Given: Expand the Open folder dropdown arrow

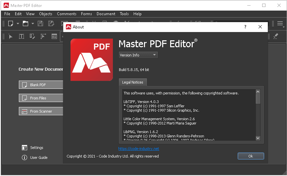Looking at the screenshot, I should (32, 23).
